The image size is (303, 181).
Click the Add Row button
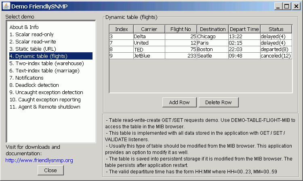179,102
